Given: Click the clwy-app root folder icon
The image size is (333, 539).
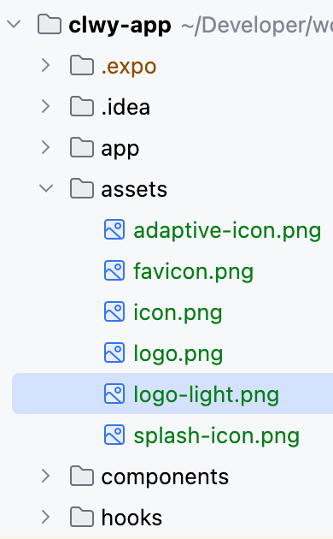Looking at the screenshot, I should [50, 25].
